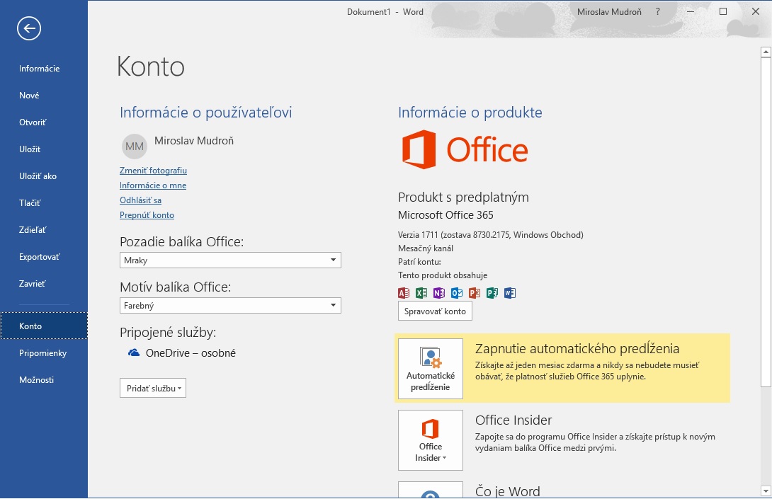
Task: Click the Office Insider heading
Action: [513, 420]
